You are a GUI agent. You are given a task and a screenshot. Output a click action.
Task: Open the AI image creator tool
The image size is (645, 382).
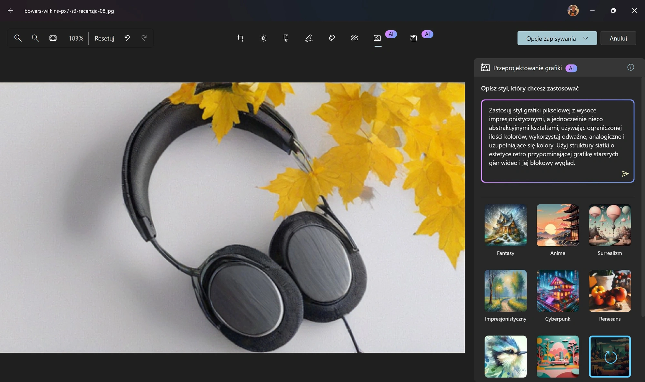click(x=414, y=38)
